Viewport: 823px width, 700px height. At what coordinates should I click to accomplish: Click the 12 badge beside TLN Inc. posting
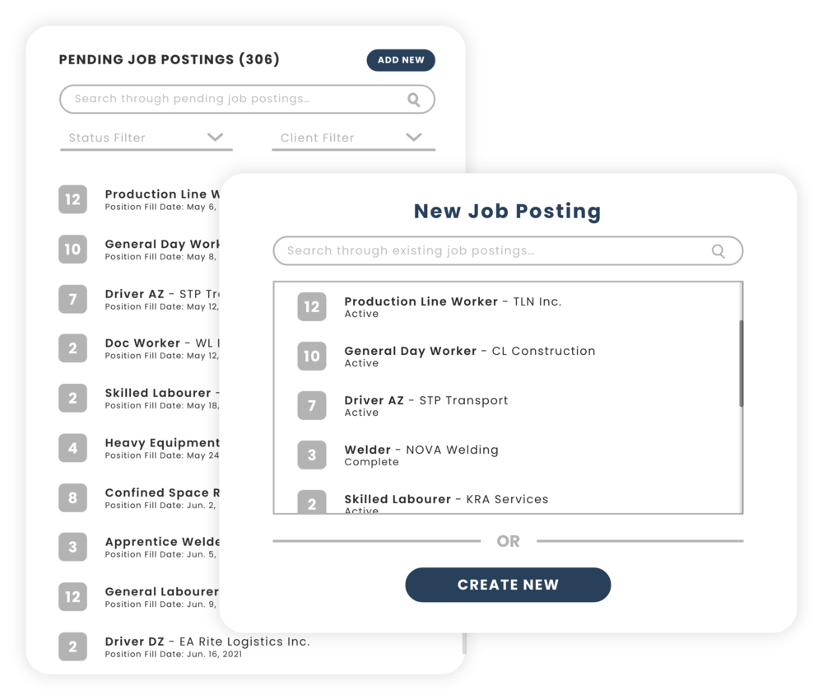312,306
